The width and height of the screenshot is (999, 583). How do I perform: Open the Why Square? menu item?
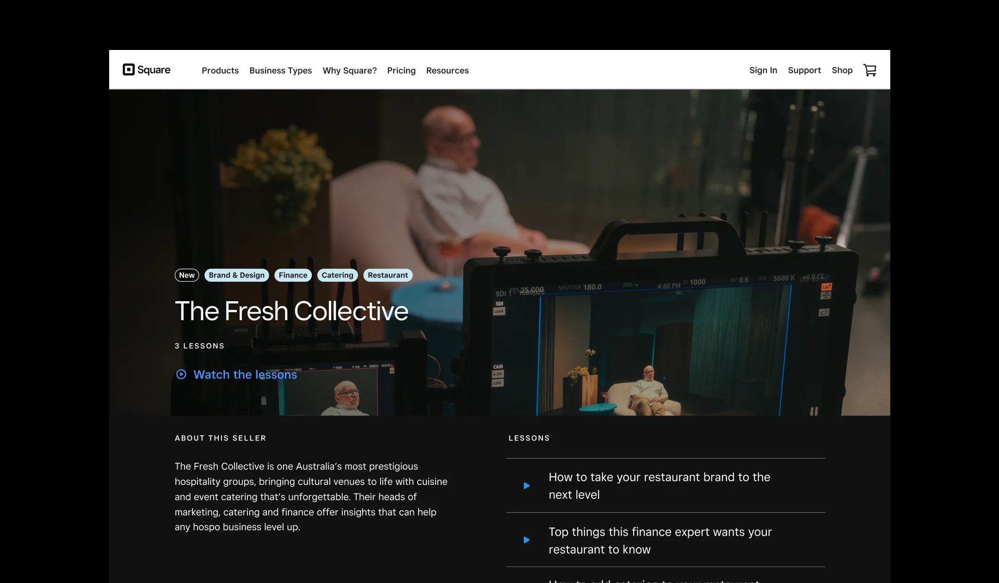(350, 70)
